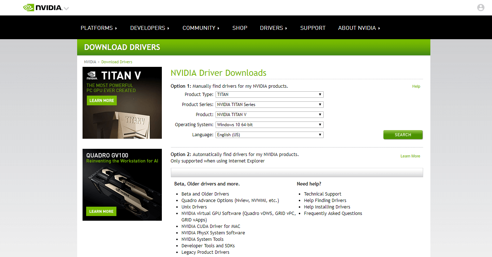Open the Unix Drivers link
Image resolution: width=492 pixels, height=257 pixels.
(194, 207)
